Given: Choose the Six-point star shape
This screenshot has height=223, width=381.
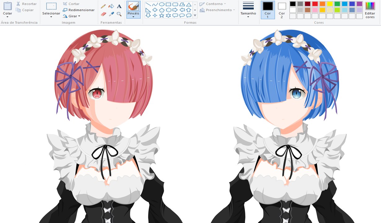Looking at the screenshot, I should click(x=169, y=15).
